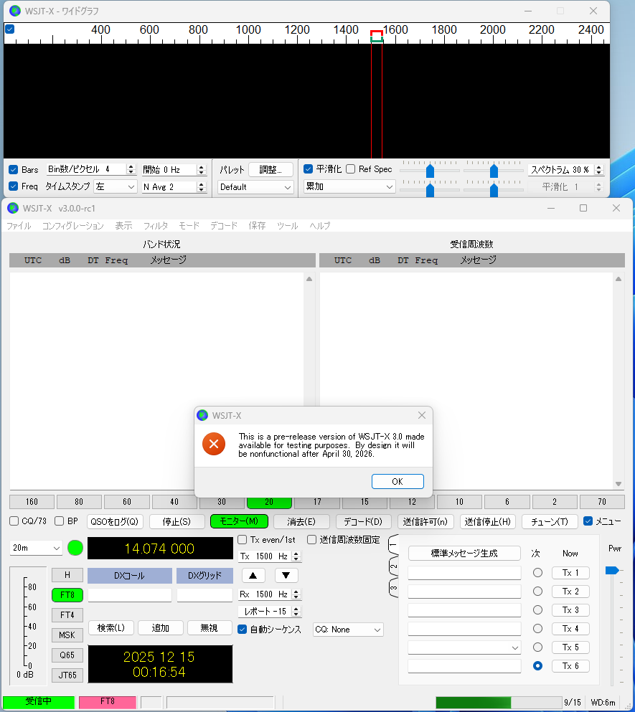Click the DXグリッド input field

(x=204, y=595)
